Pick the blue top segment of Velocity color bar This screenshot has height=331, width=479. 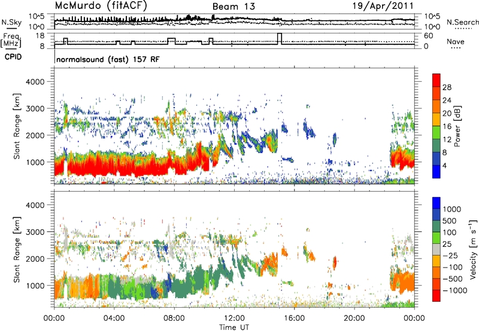click(436, 203)
